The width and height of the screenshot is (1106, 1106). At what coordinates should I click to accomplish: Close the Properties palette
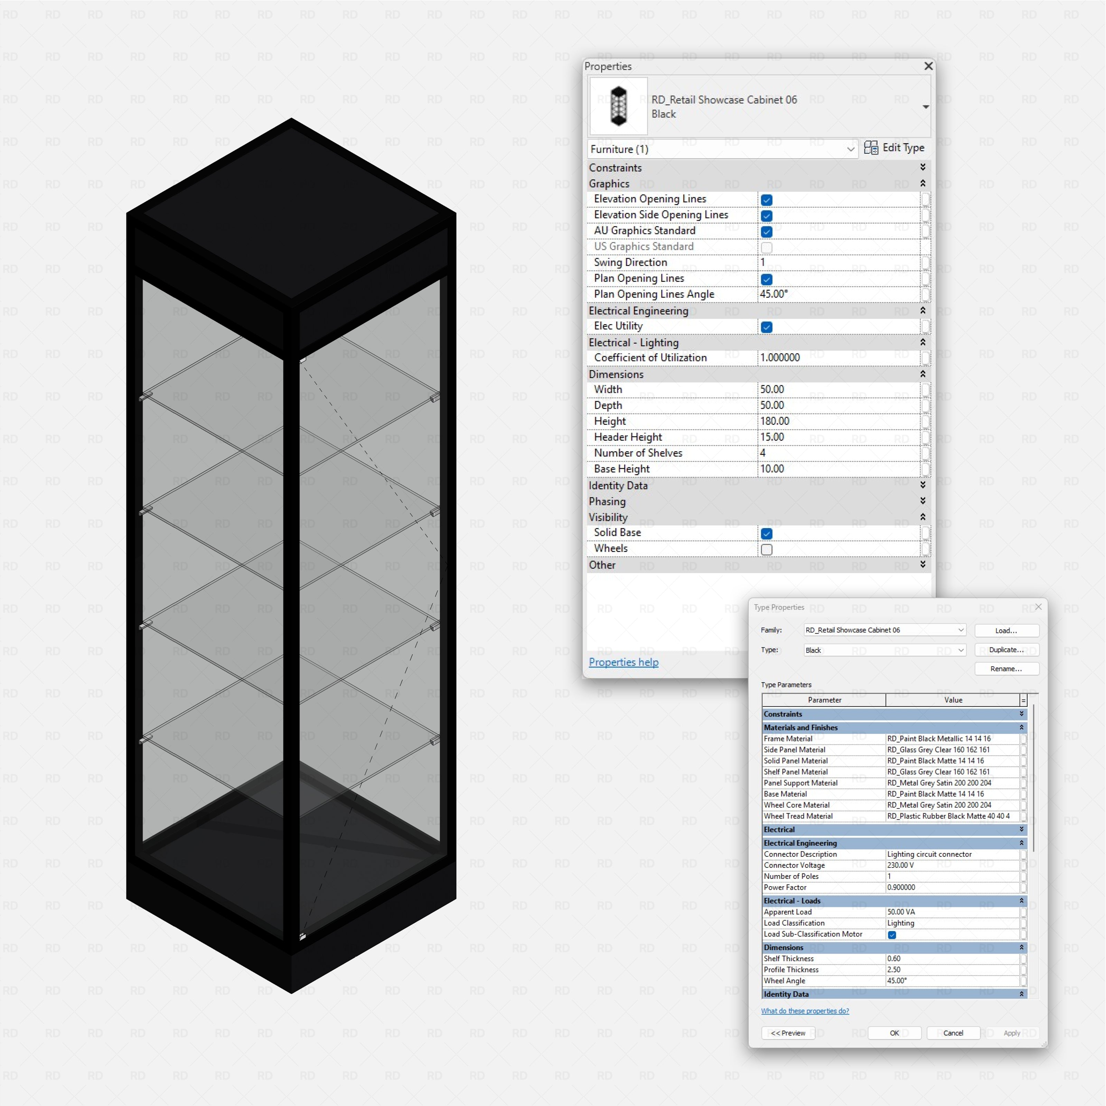coord(929,66)
